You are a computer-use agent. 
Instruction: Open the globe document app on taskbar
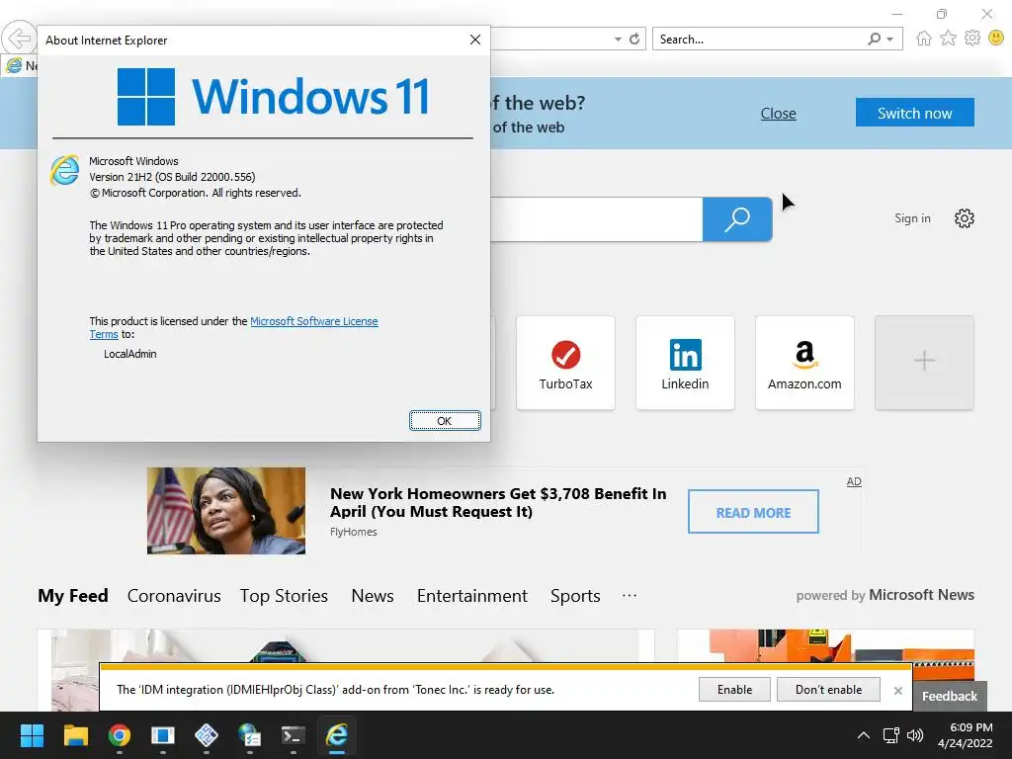[250, 735]
